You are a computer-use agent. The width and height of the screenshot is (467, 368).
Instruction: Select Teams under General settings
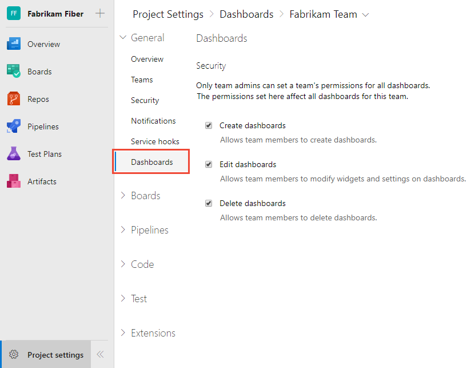pyautogui.click(x=142, y=80)
